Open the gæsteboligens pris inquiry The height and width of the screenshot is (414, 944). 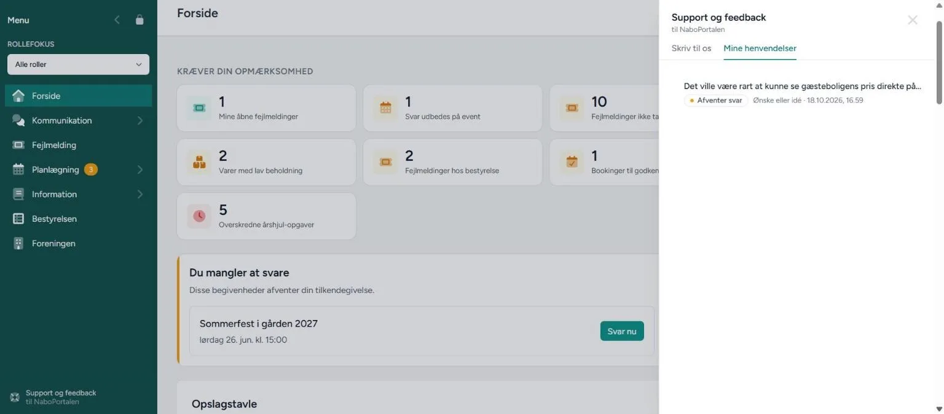[x=803, y=92]
